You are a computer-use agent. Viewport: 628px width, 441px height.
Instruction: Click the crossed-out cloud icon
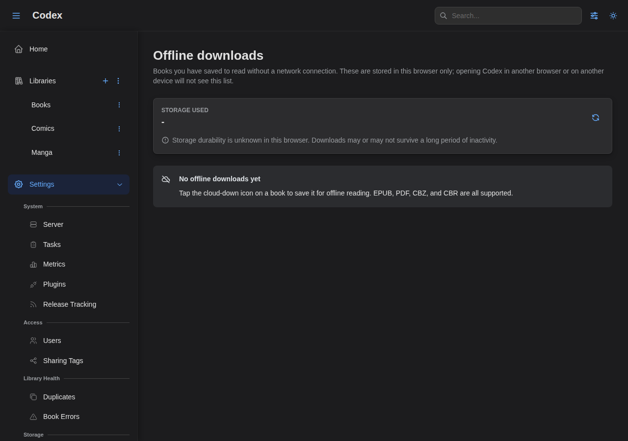166,179
